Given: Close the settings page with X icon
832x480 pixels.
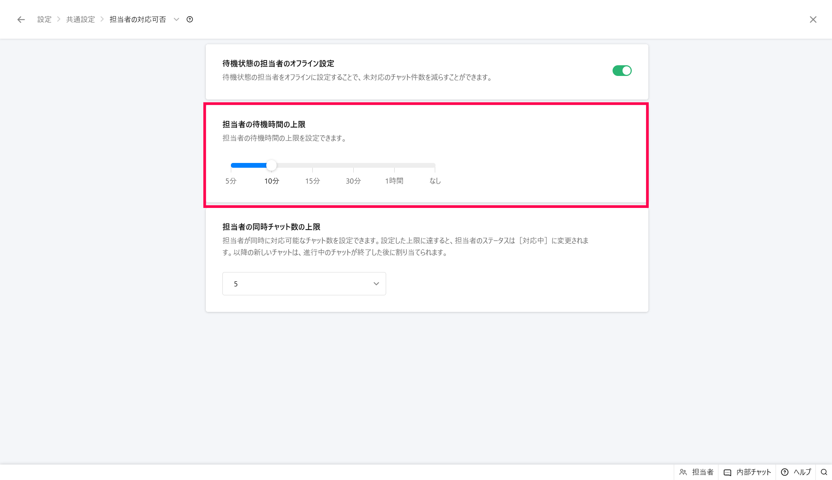Looking at the screenshot, I should coord(813,20).
